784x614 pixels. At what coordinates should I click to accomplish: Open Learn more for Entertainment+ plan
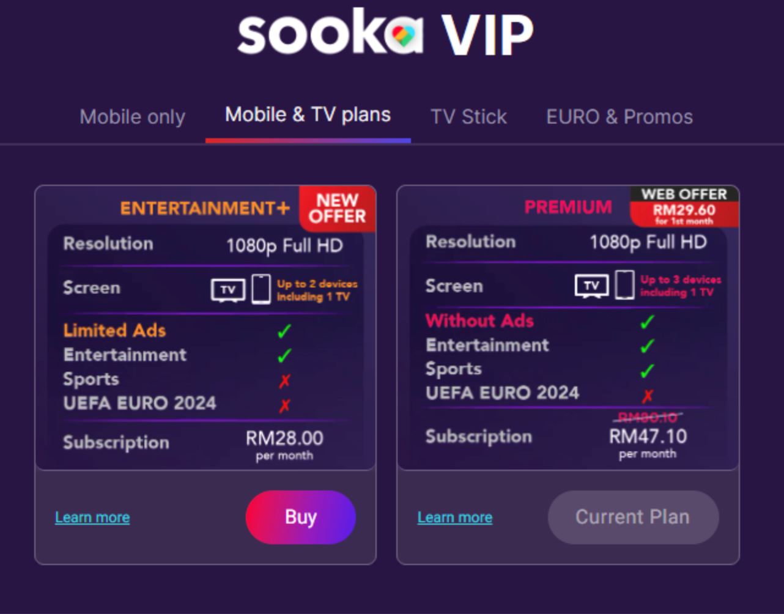coord(92,517)
